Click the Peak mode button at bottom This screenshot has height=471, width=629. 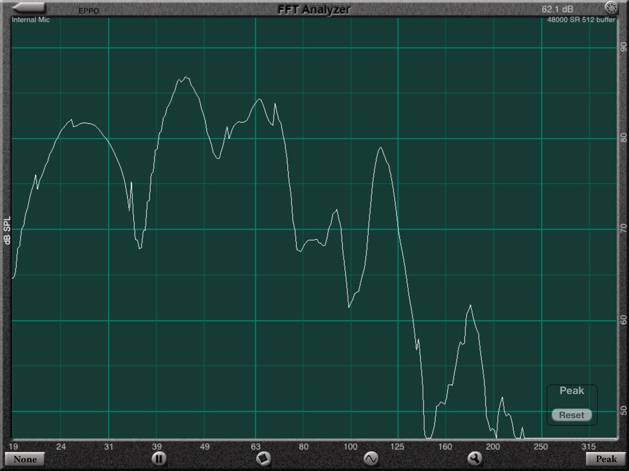click(606, 459)
